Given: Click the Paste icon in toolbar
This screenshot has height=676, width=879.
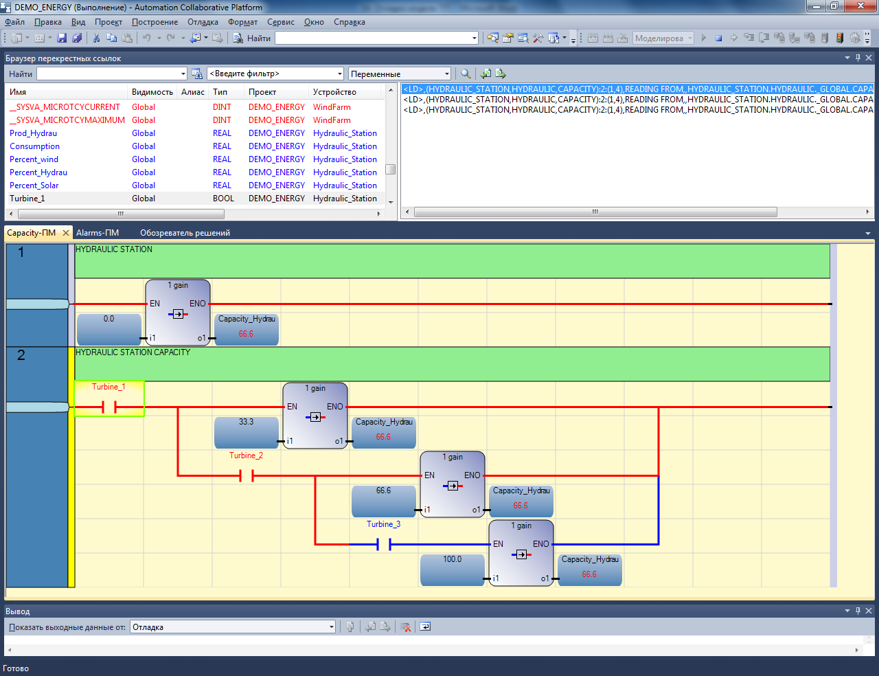Looking at the screenshot, I should click(x=127, y=38).
